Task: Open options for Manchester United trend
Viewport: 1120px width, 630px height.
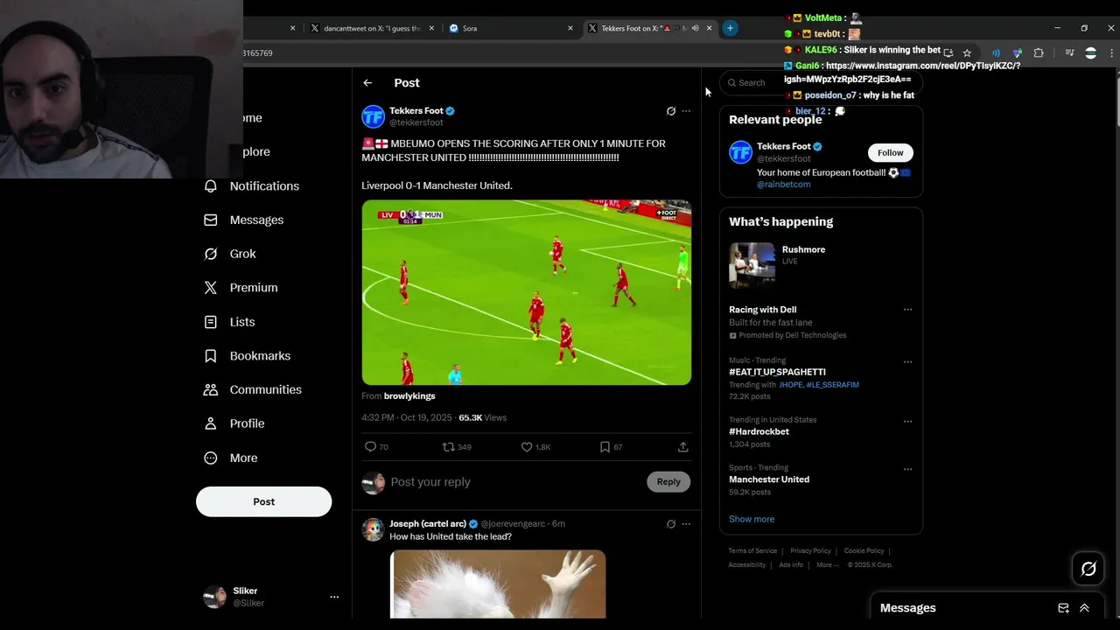Action: 907,469
